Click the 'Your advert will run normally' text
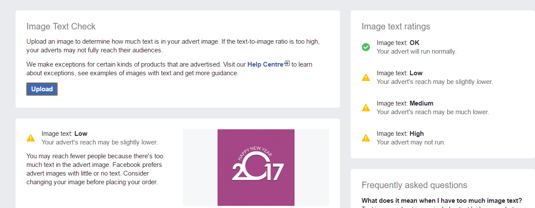 (416, 51)
